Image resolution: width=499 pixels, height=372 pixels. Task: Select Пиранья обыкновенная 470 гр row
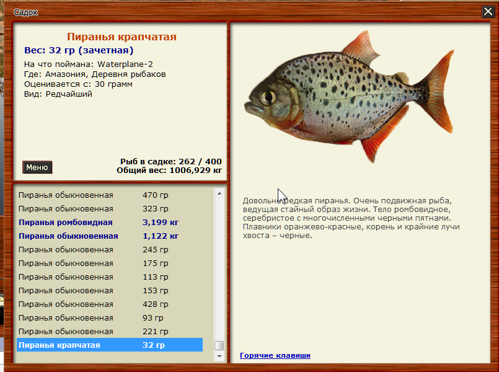coord(110,195)
